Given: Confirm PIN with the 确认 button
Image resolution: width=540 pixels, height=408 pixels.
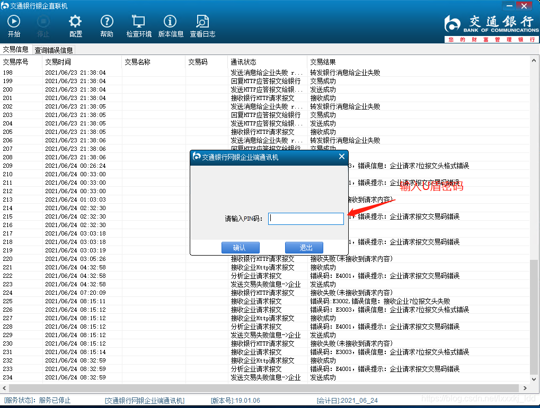Looking at the screenshot, I should (241, 247).
